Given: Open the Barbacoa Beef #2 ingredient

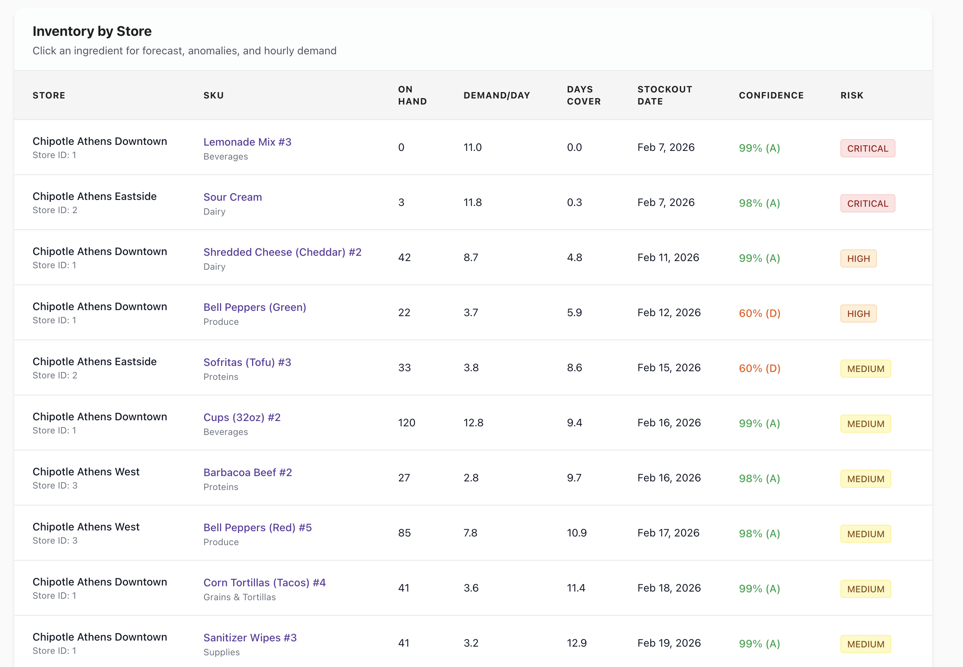Looking at the screenshot, I should coord(248,473).
